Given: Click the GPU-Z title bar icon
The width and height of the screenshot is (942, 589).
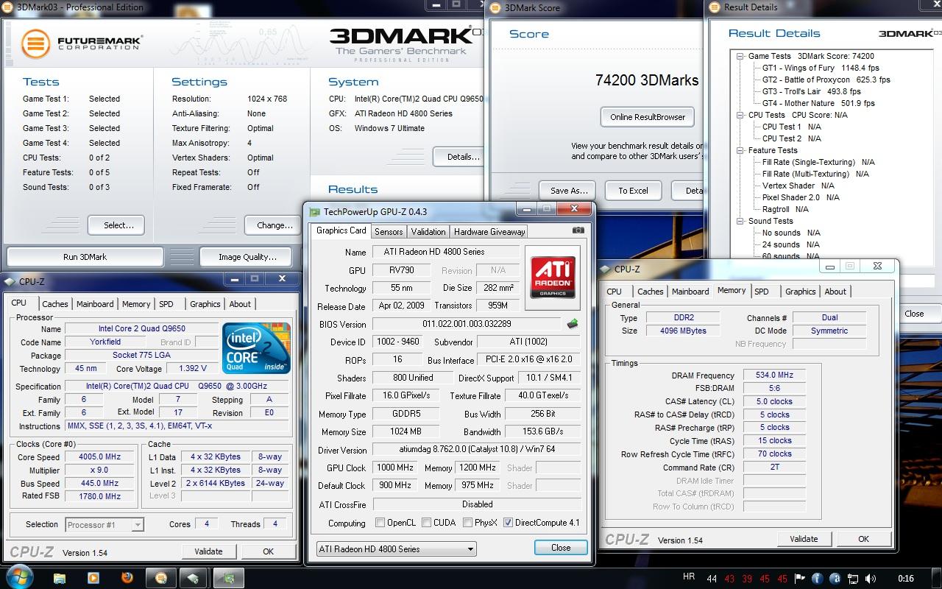Looking at the screenshot, I should click(x=315, y=212).
